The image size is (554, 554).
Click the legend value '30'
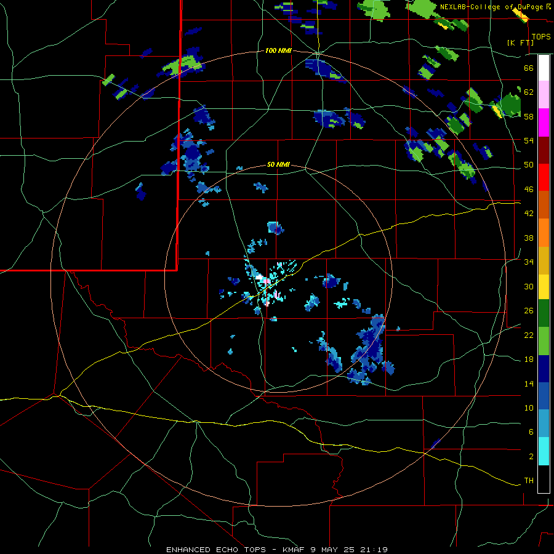coord(529,286)
